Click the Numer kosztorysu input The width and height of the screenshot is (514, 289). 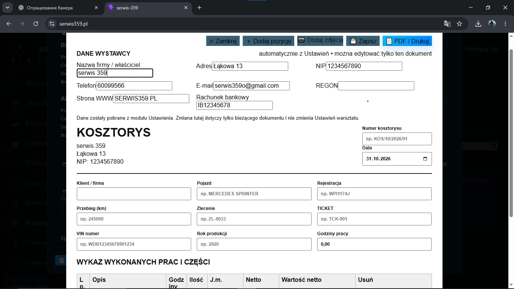pos(397,139)
